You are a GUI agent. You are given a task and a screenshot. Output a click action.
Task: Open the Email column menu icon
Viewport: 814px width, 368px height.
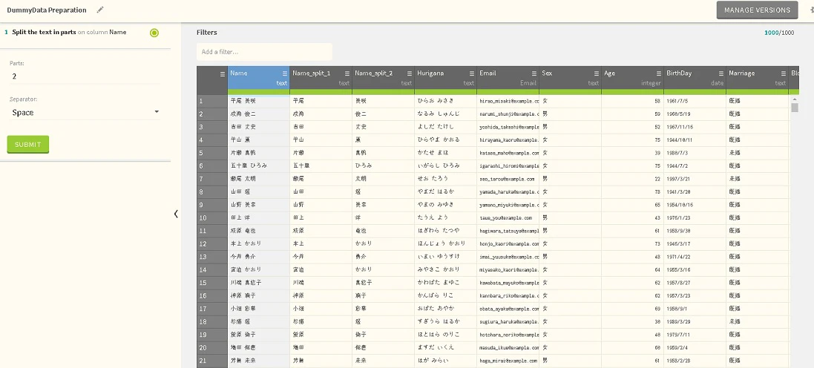534,73
